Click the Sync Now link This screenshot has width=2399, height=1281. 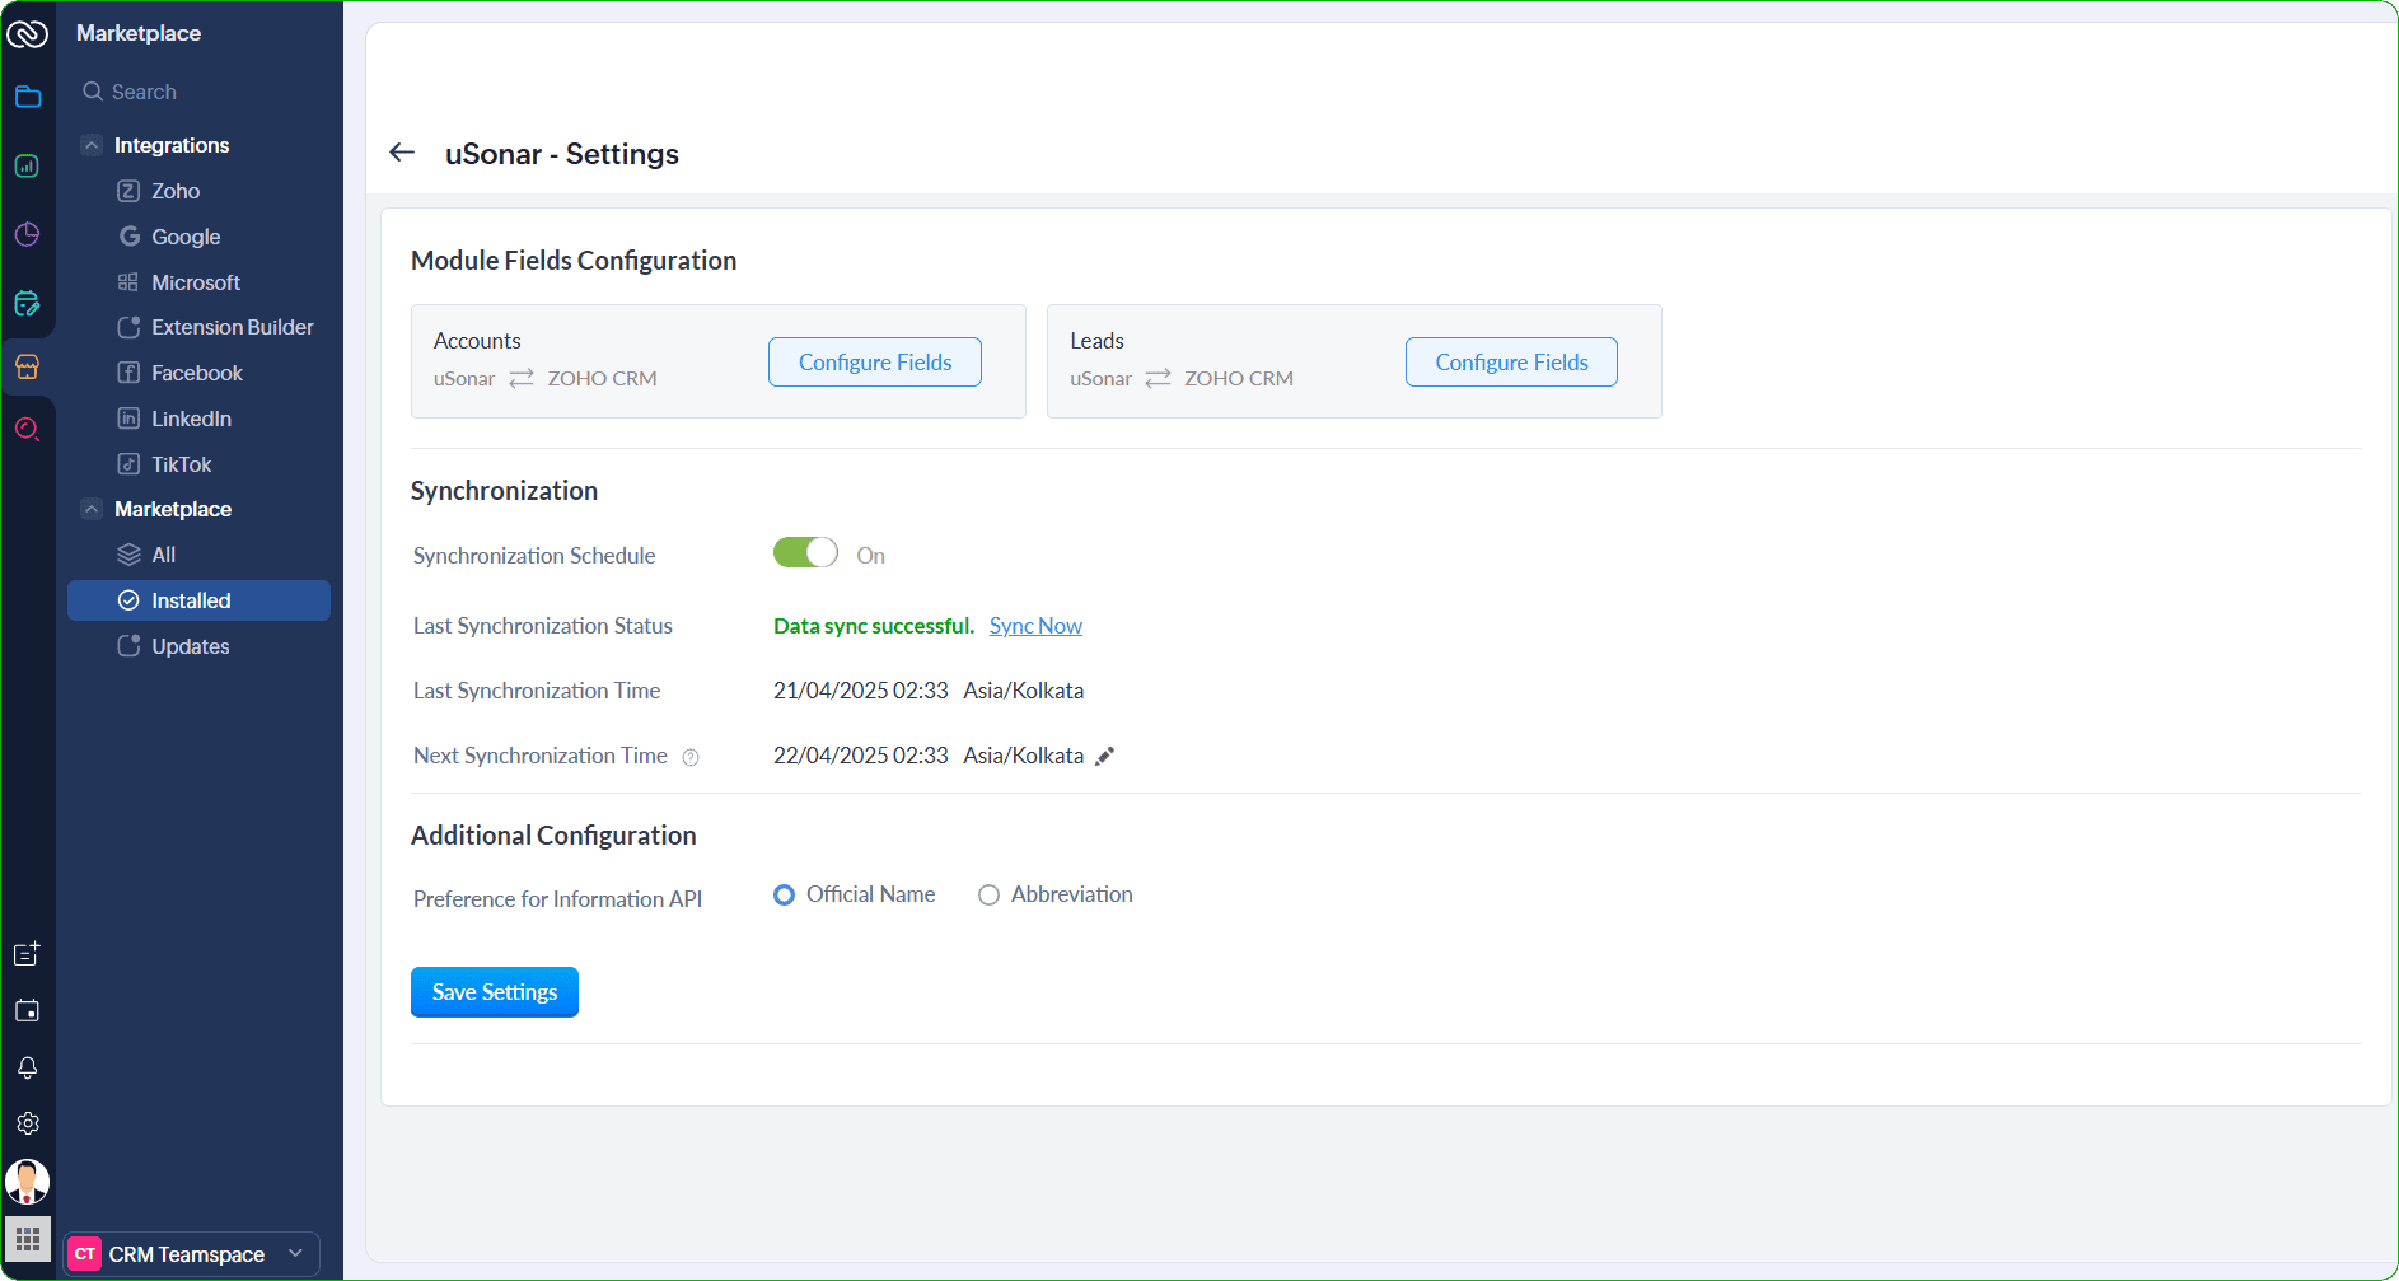click(1035, 626)
